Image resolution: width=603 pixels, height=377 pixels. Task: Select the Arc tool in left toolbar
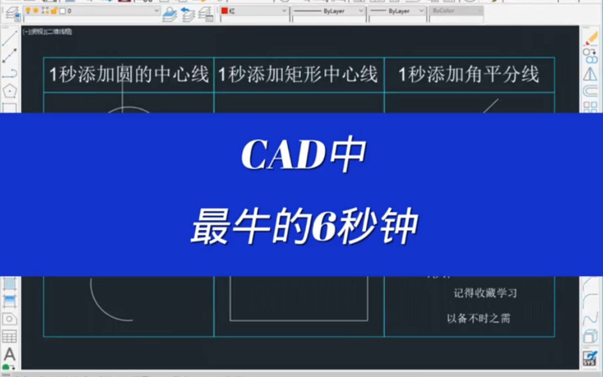pos(9,73)
